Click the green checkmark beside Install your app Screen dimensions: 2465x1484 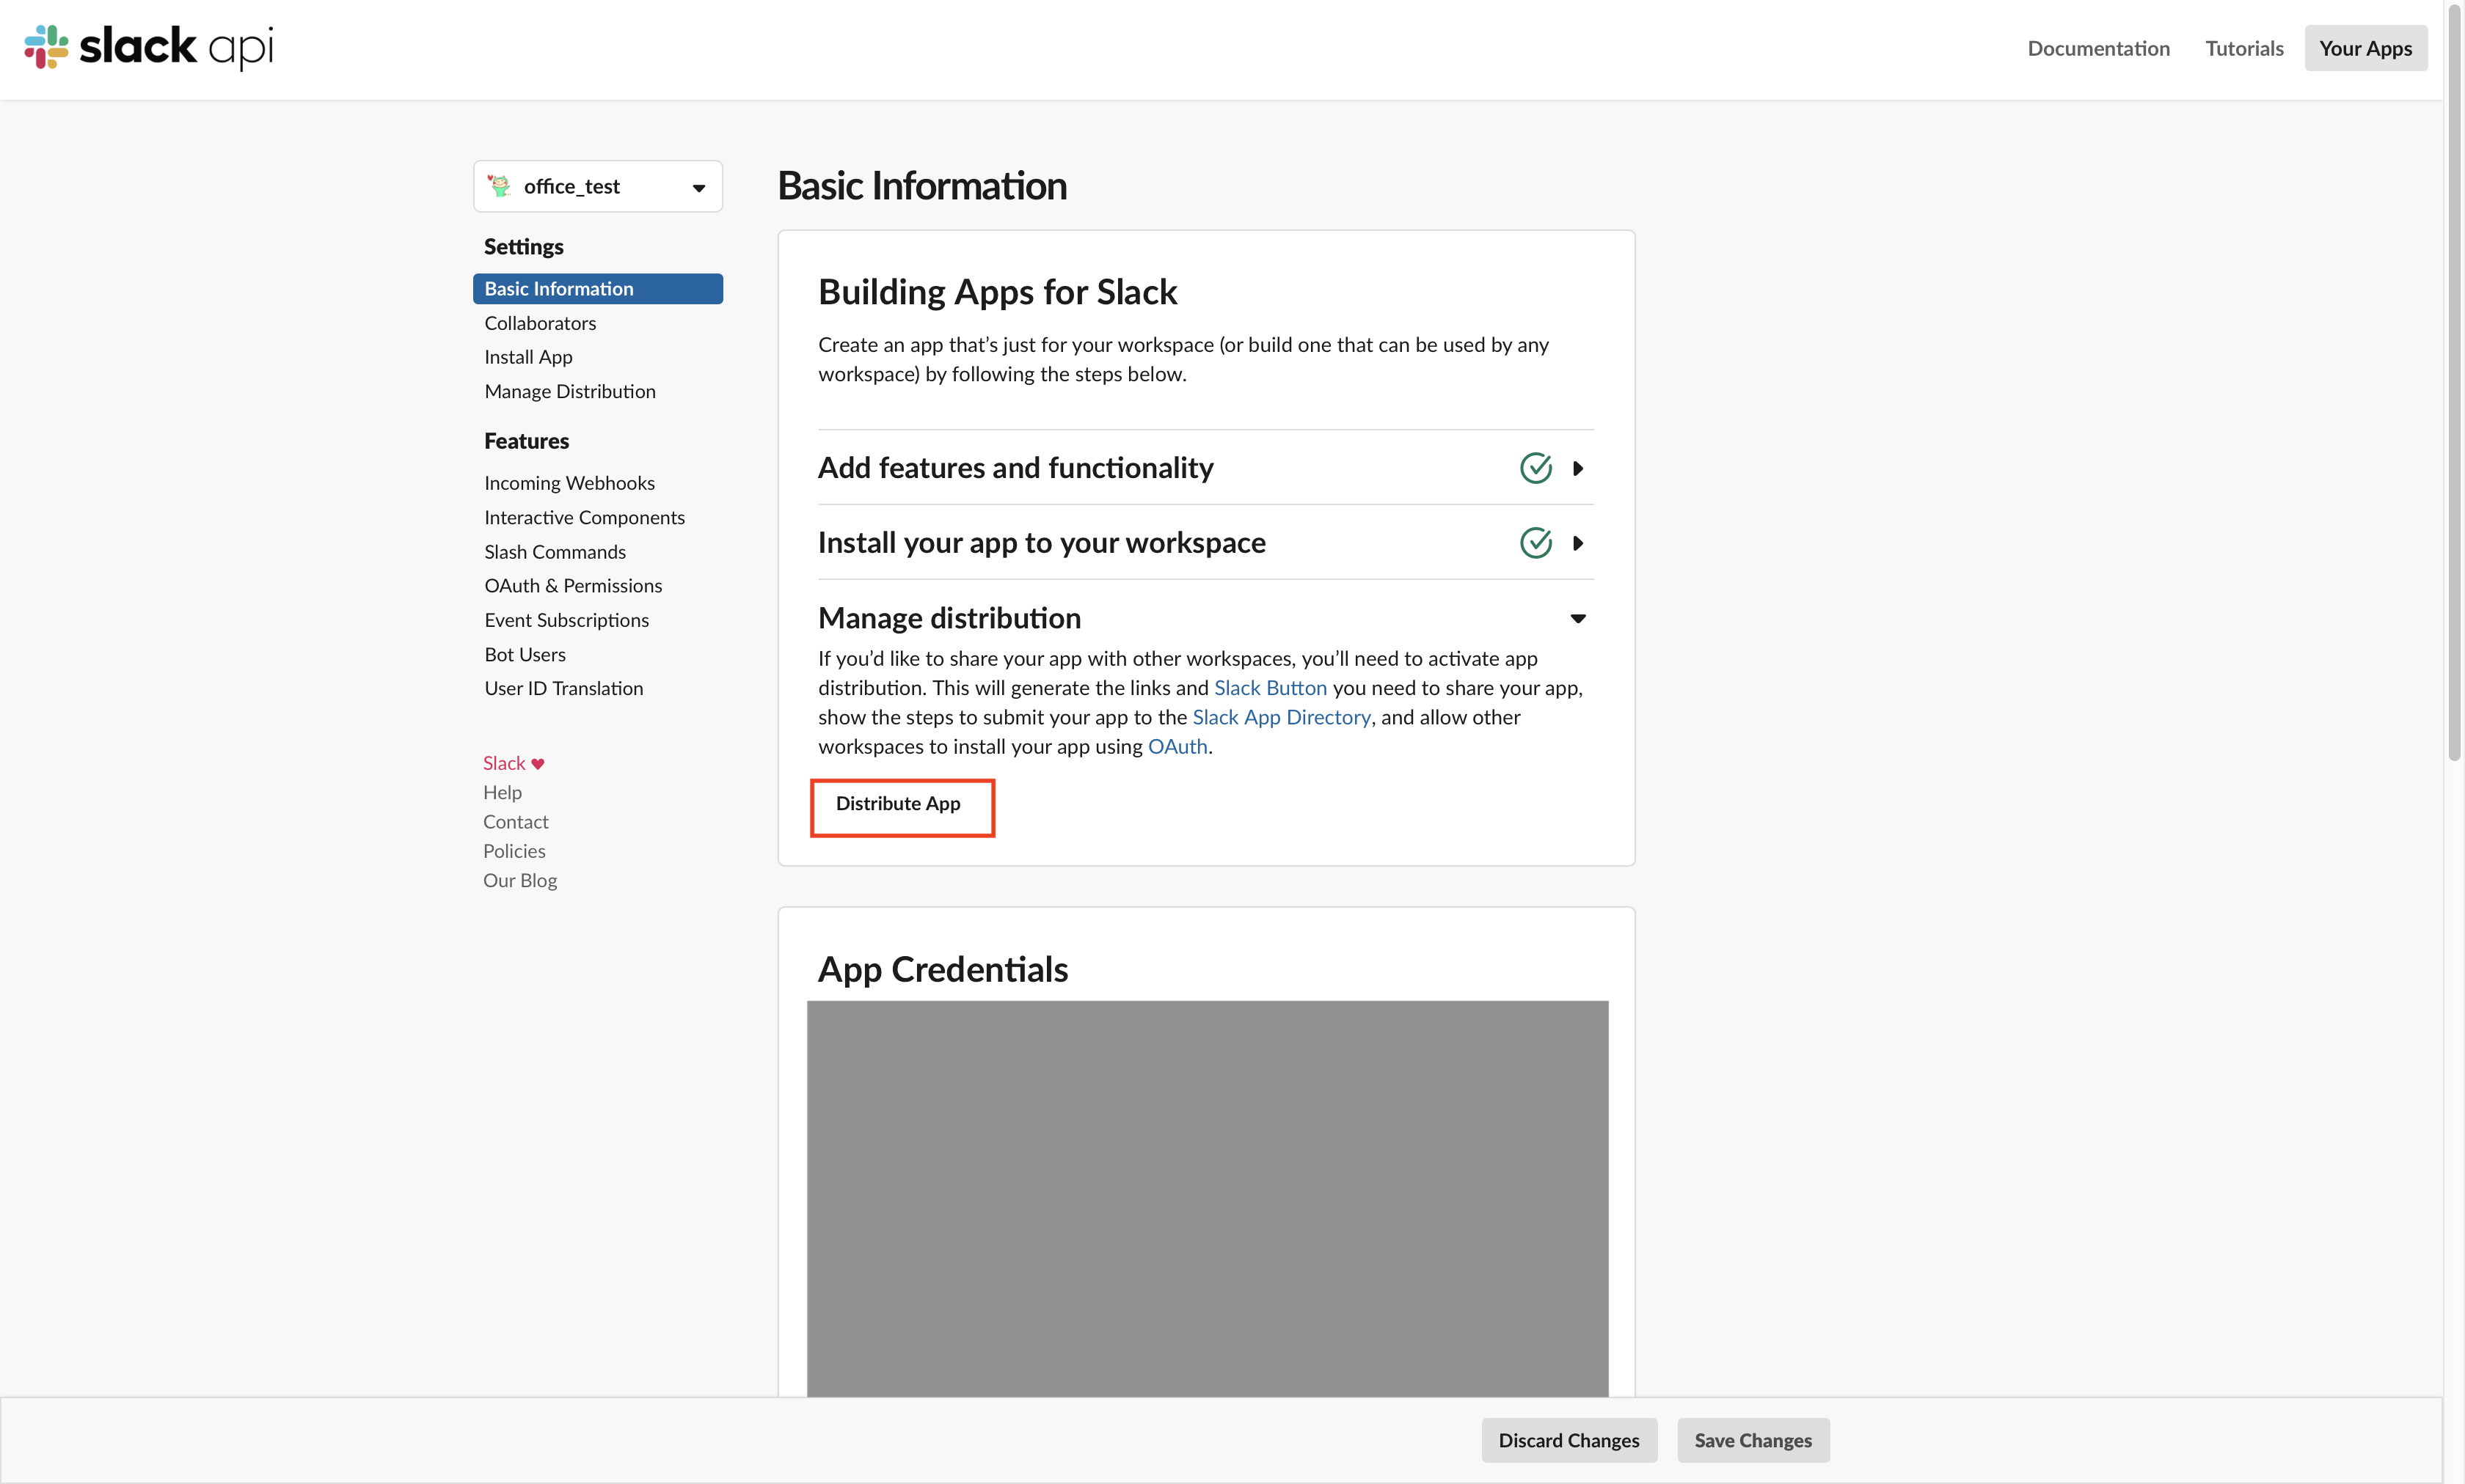1535,543
